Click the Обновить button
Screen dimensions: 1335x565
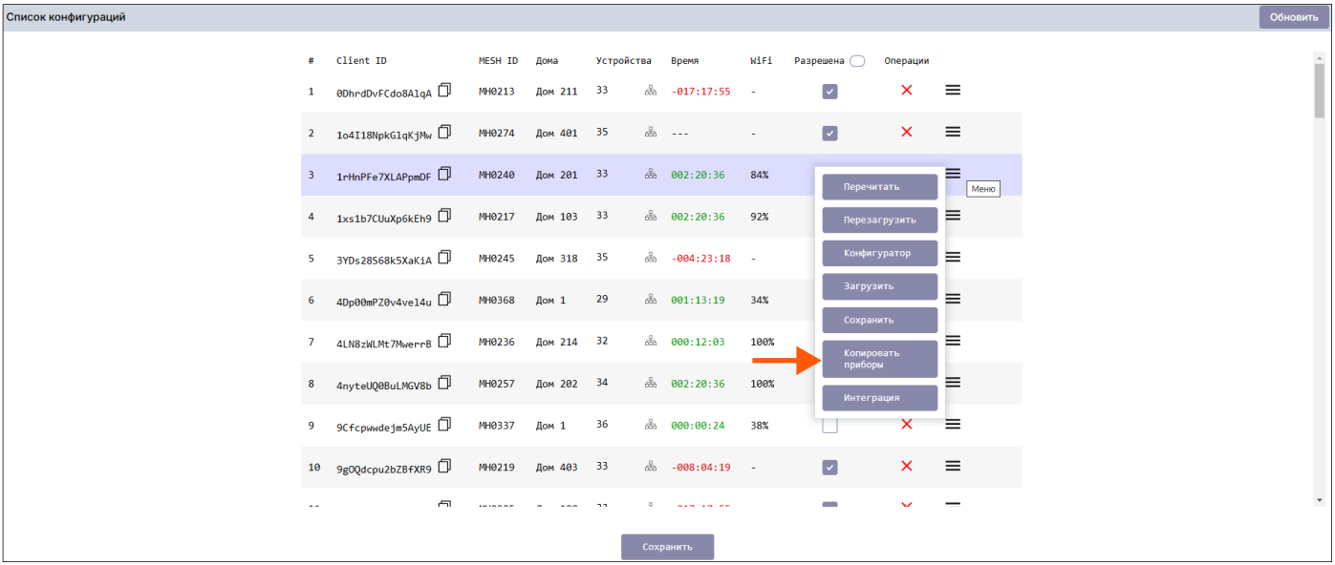[x=1294, y=17]
